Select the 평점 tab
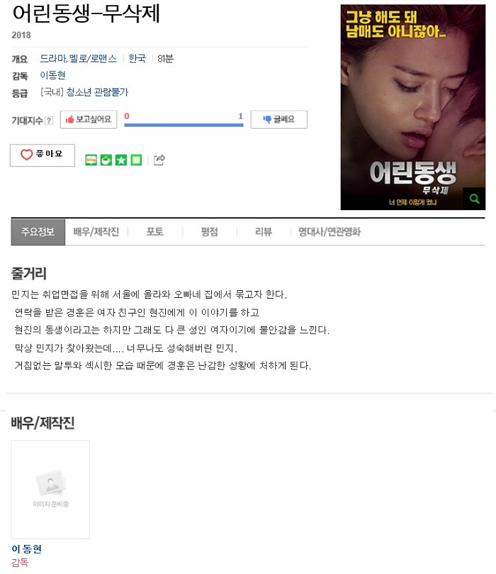496x574 pixels. click(209, 231)
